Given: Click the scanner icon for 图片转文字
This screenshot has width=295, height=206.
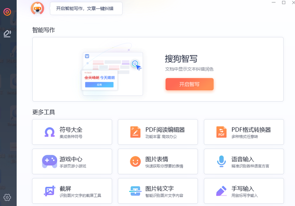Looking at the screenshot, I should point(135,191).
